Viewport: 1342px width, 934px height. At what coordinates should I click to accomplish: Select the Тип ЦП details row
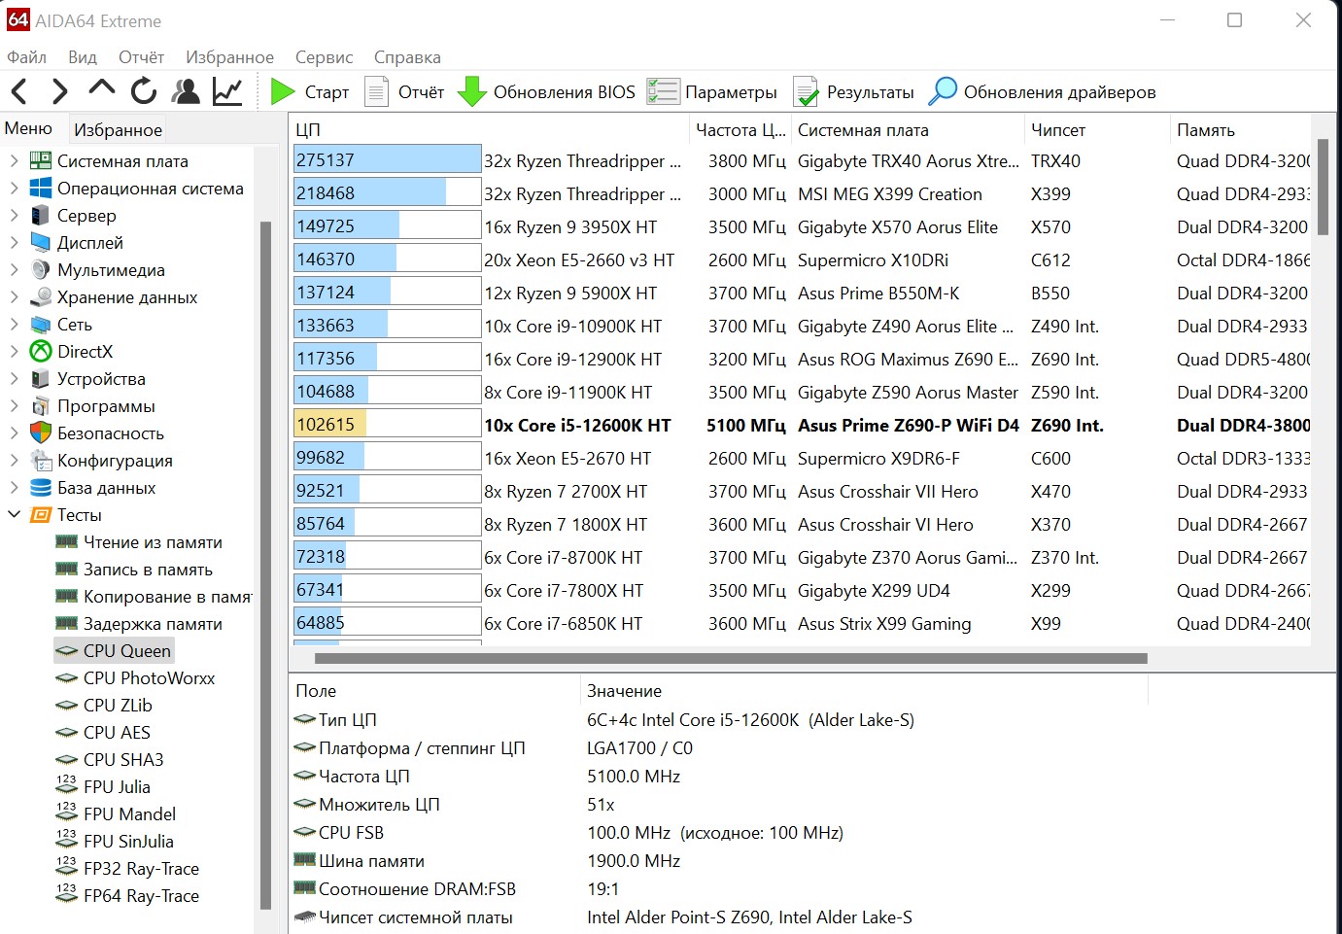pos(718,720)
